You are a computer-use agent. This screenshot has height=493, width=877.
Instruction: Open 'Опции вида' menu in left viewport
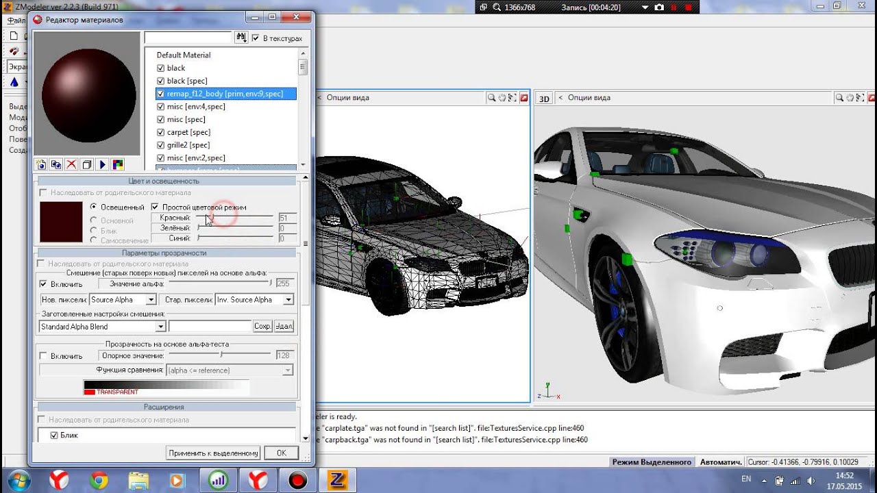tap(347, 98)
